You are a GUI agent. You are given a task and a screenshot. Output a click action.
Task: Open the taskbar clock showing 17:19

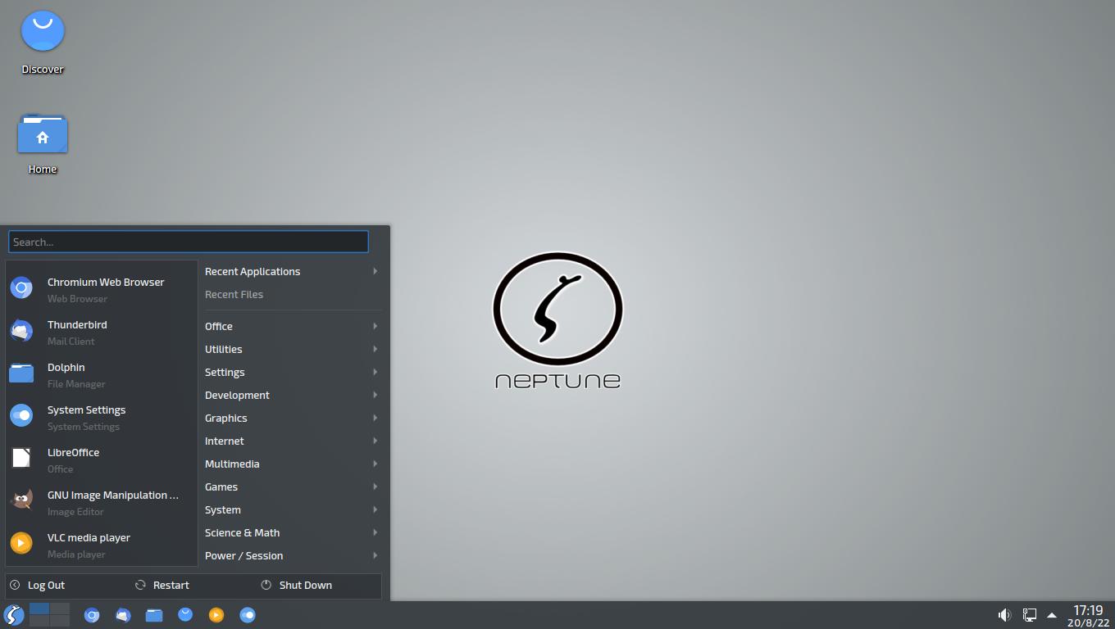1088,615
